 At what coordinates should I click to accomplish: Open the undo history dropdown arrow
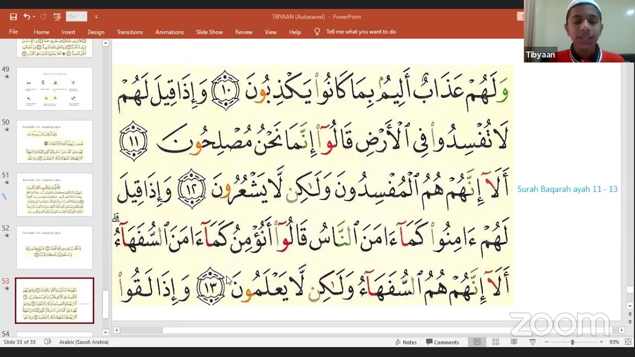(x=34, y=17)
